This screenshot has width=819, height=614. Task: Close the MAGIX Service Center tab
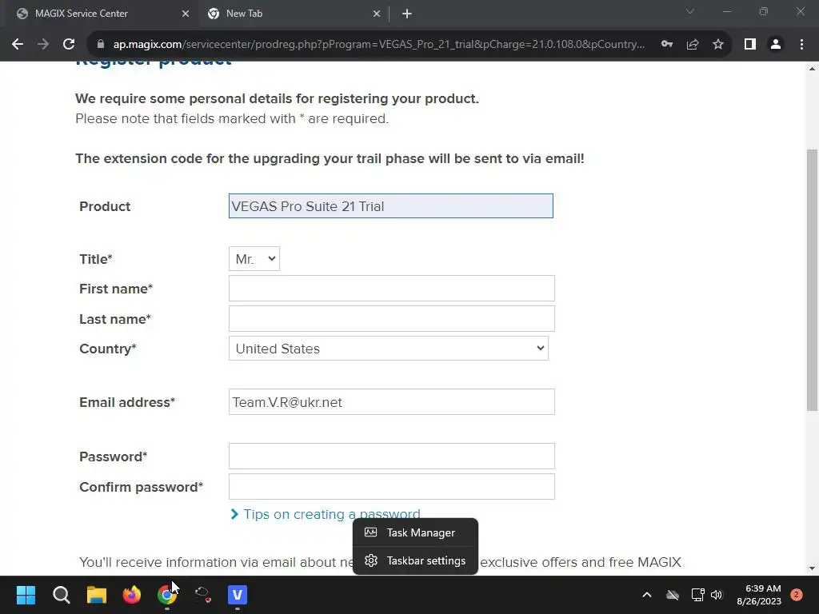point(186,14)
